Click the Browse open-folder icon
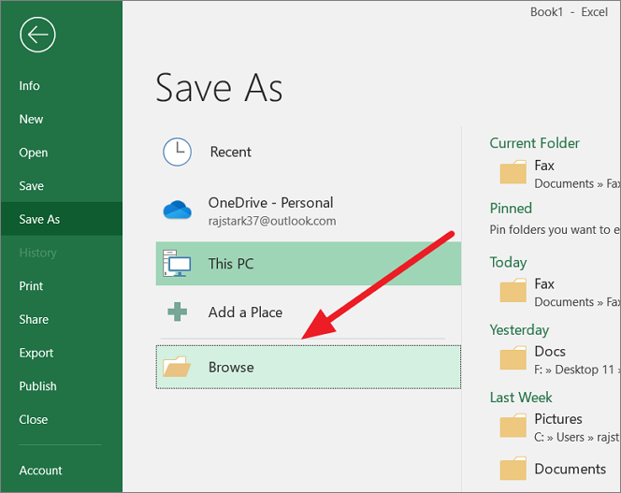Viewport: 621px width, 493px height. click(x=177, y=367)
